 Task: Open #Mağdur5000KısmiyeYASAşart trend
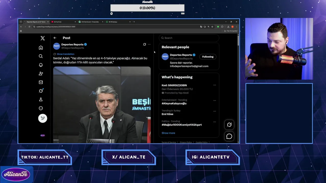click(182, 125)
